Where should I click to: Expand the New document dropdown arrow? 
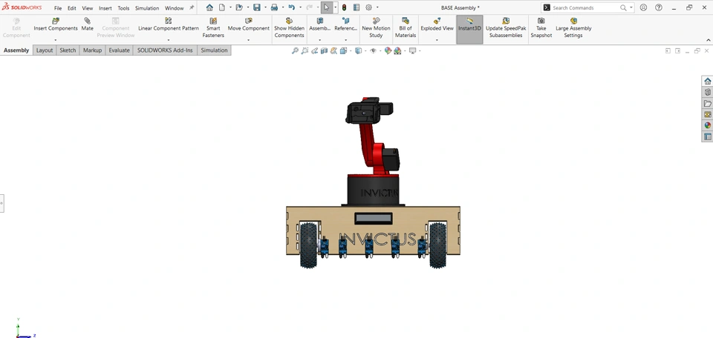[x=230, y=7]
